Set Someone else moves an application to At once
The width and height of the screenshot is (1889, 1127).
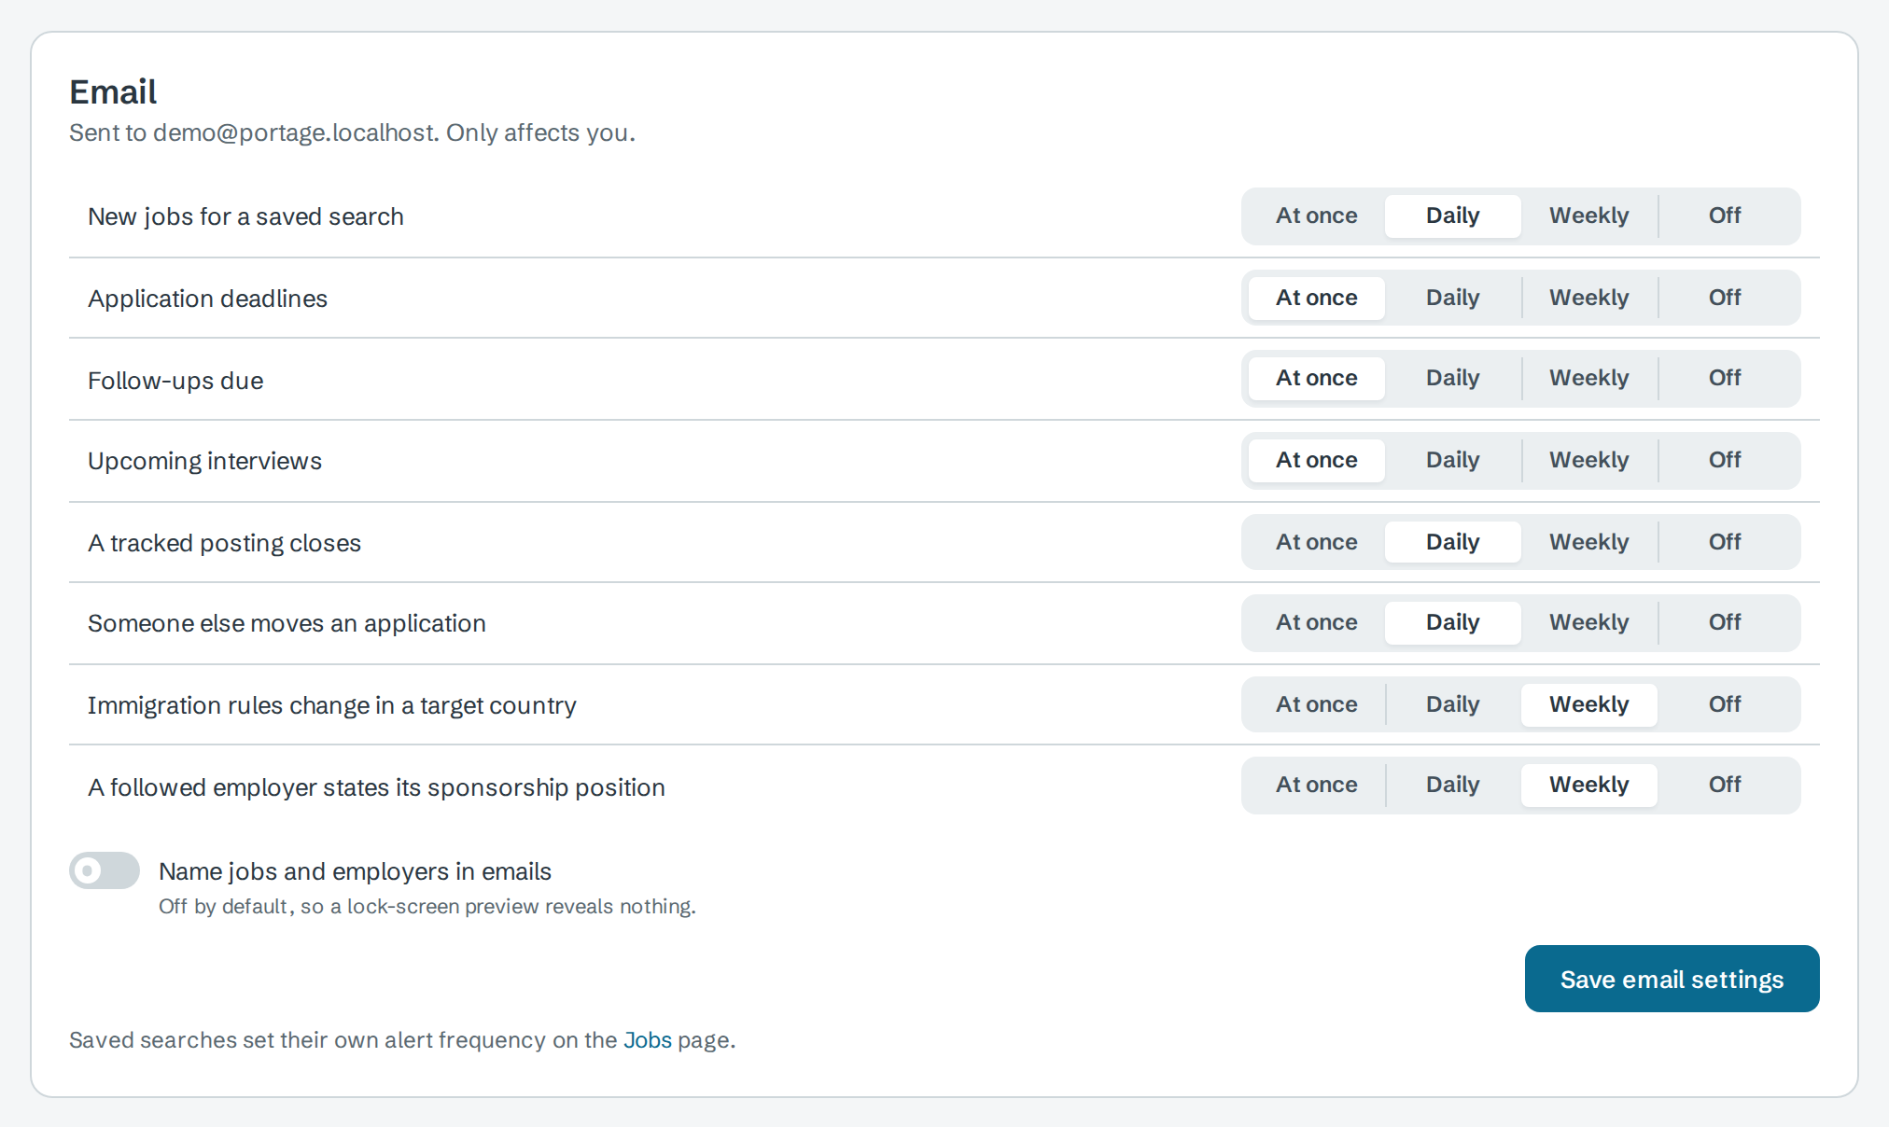point(1316,622)
